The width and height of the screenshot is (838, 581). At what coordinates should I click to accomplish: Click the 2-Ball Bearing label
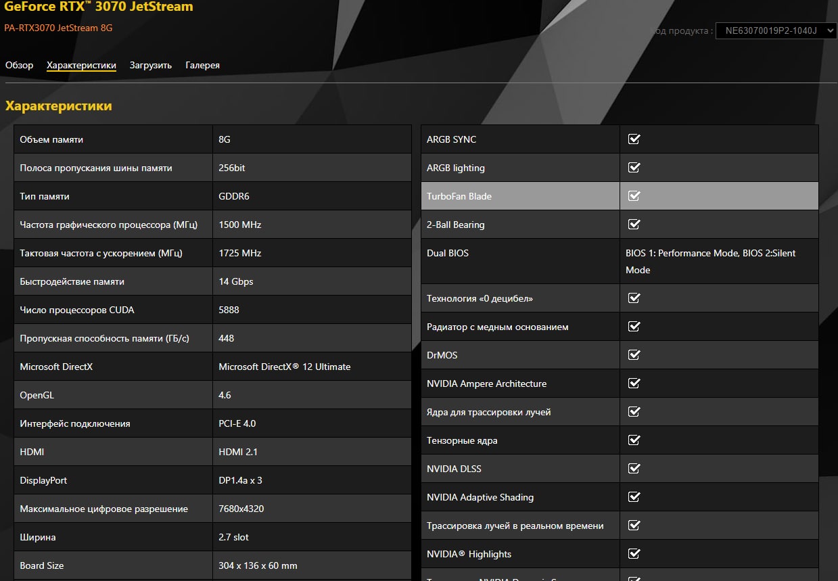[456, 225]
